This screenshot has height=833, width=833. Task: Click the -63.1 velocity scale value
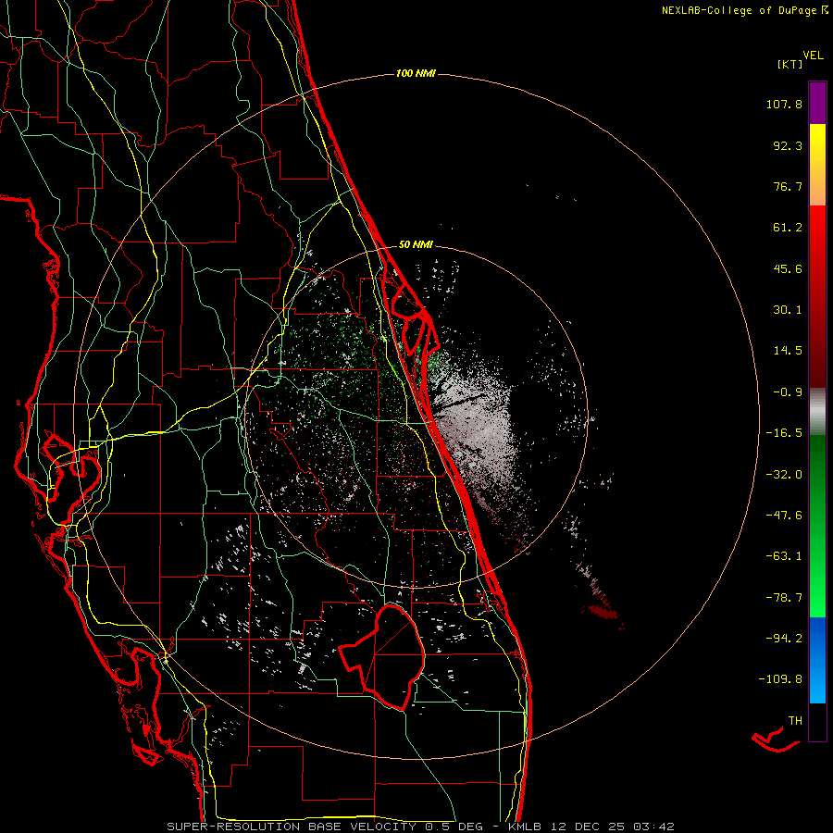click(784, 556)
